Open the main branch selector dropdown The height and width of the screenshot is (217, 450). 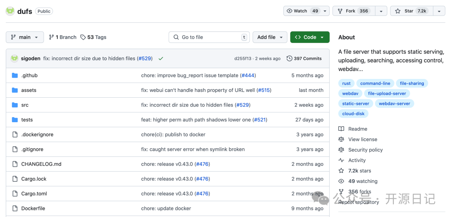pos(25,37)
